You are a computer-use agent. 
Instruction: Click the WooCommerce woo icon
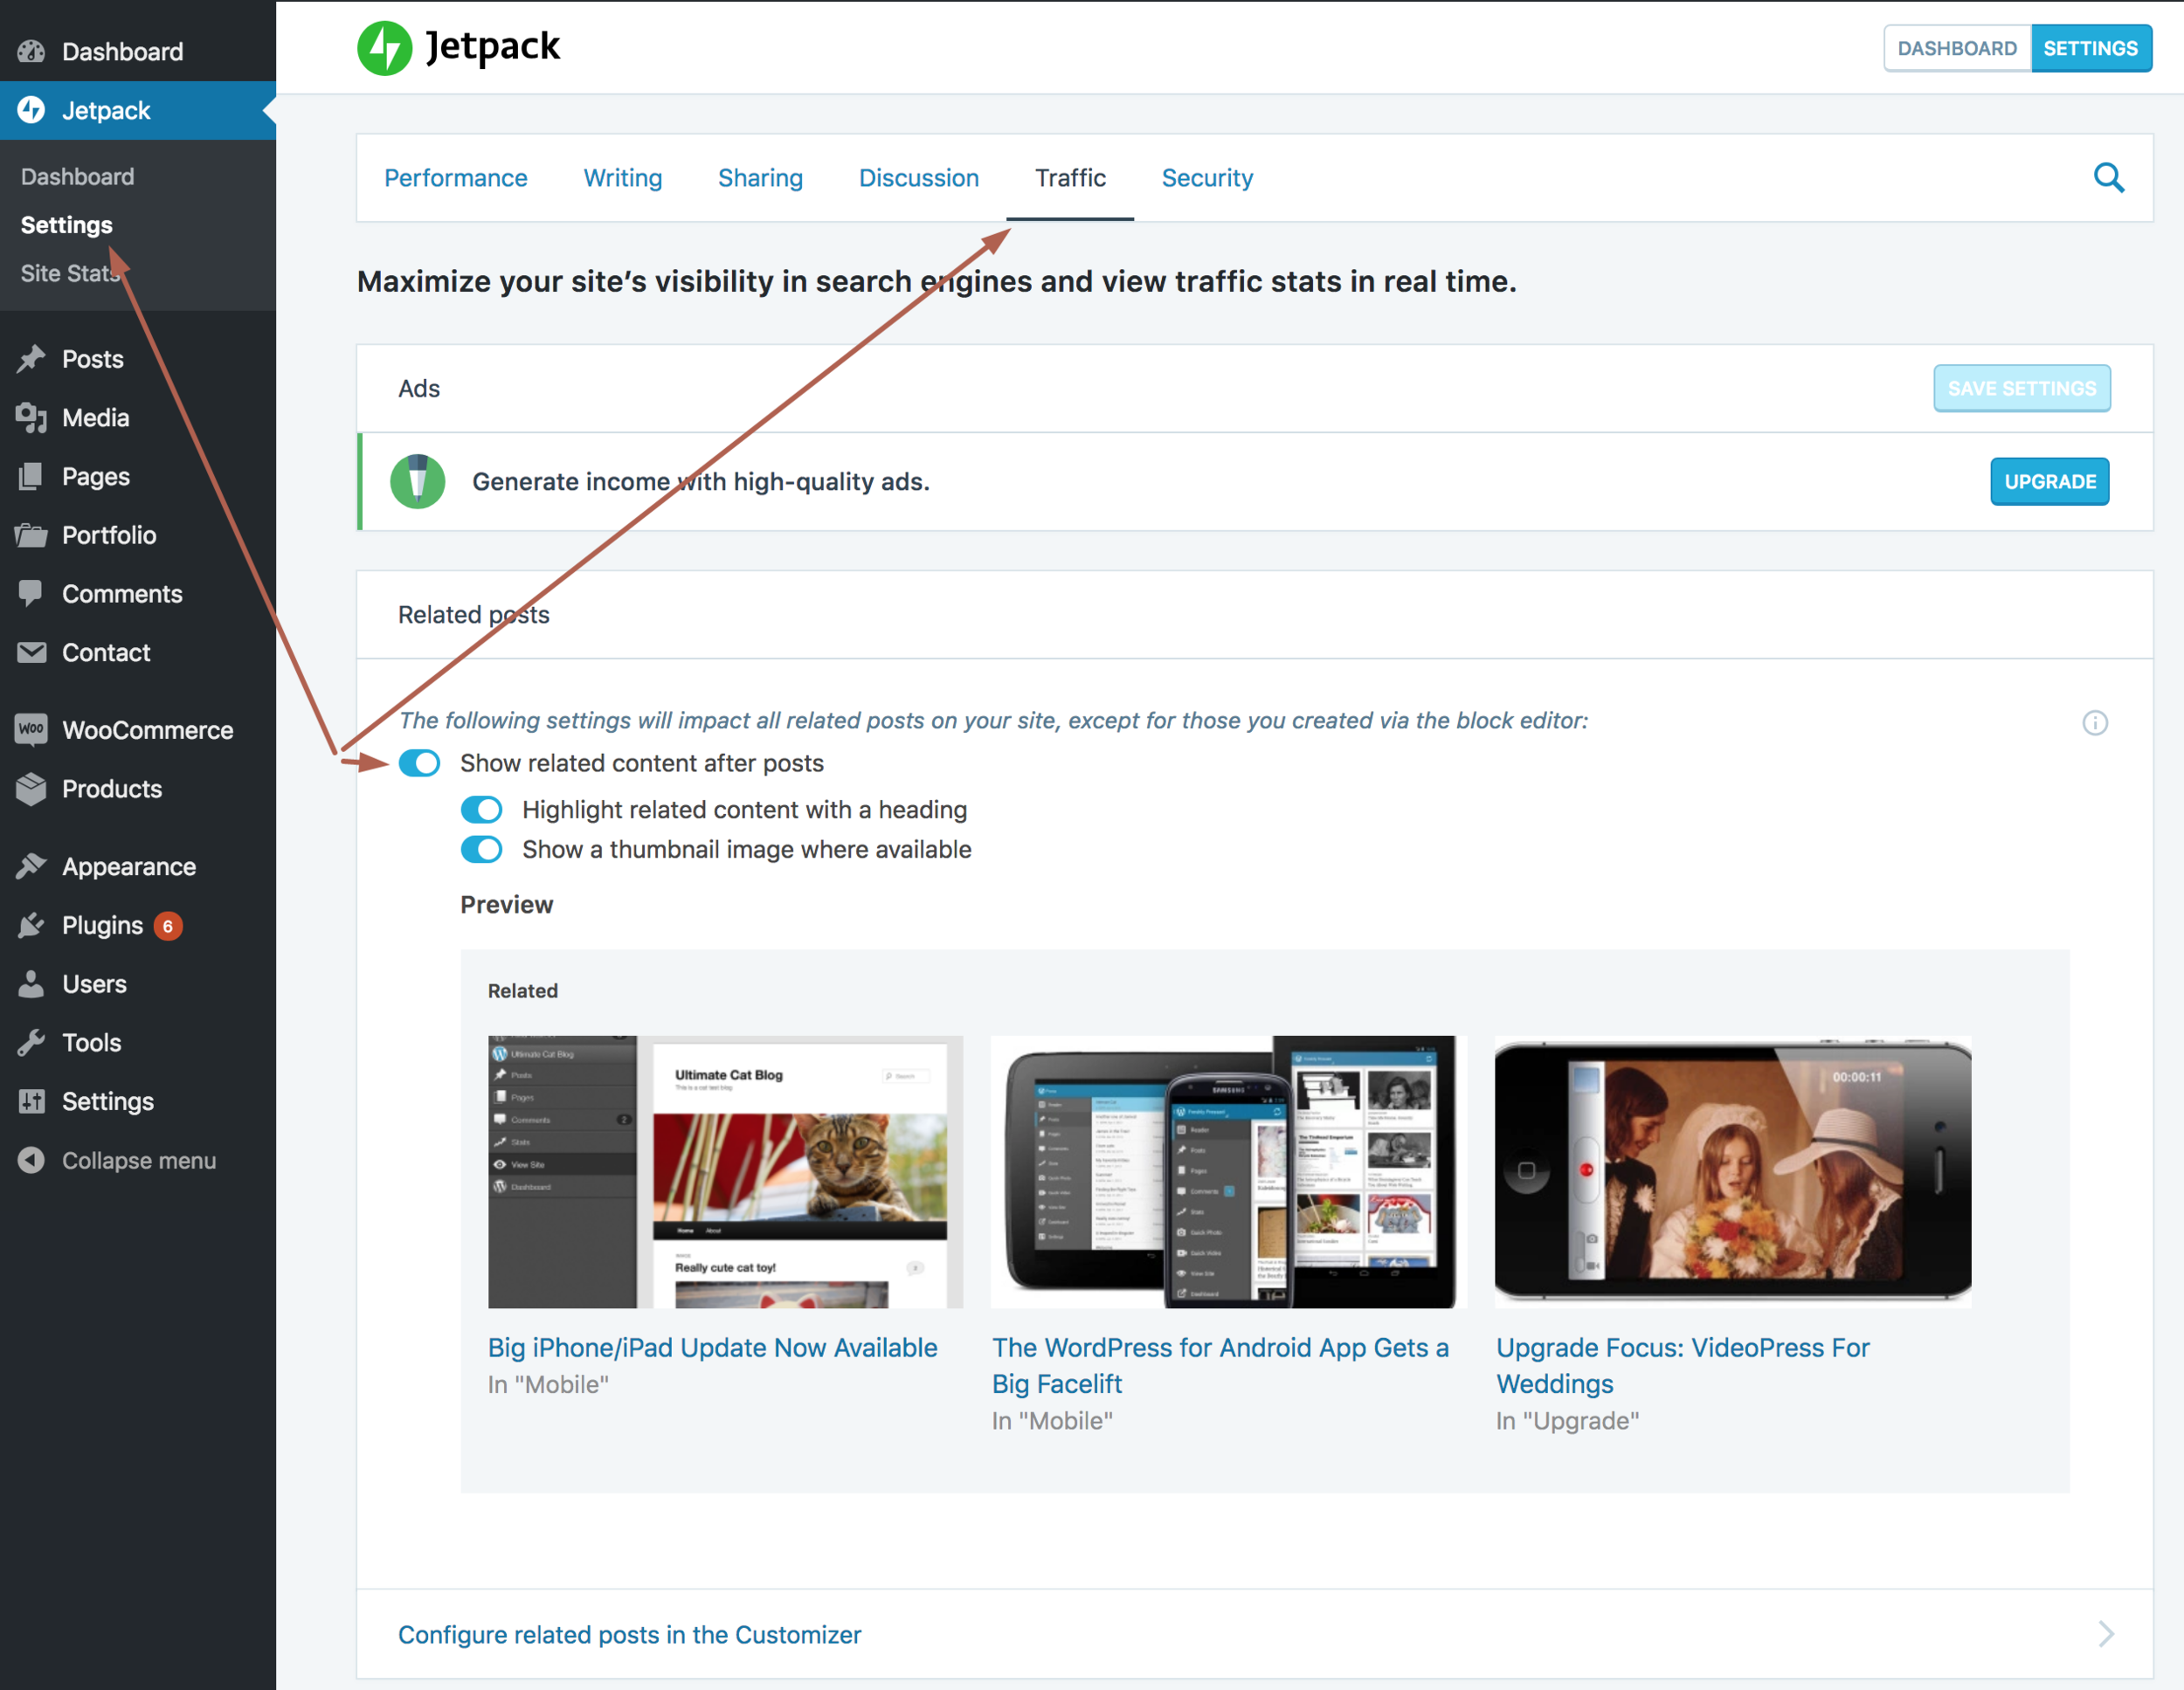coord(31,729)
